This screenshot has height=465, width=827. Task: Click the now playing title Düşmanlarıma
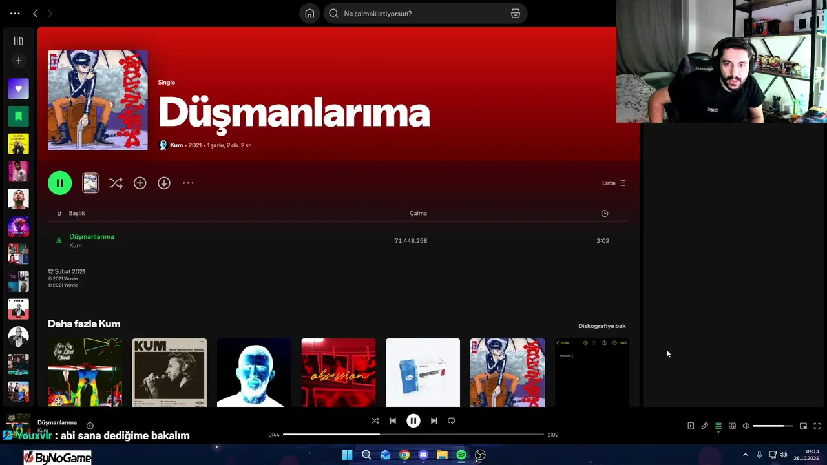57,422
